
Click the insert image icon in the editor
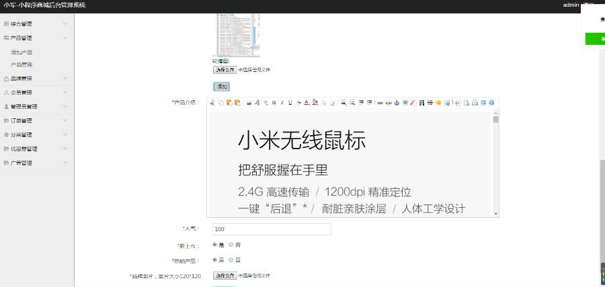click(405, 103)
